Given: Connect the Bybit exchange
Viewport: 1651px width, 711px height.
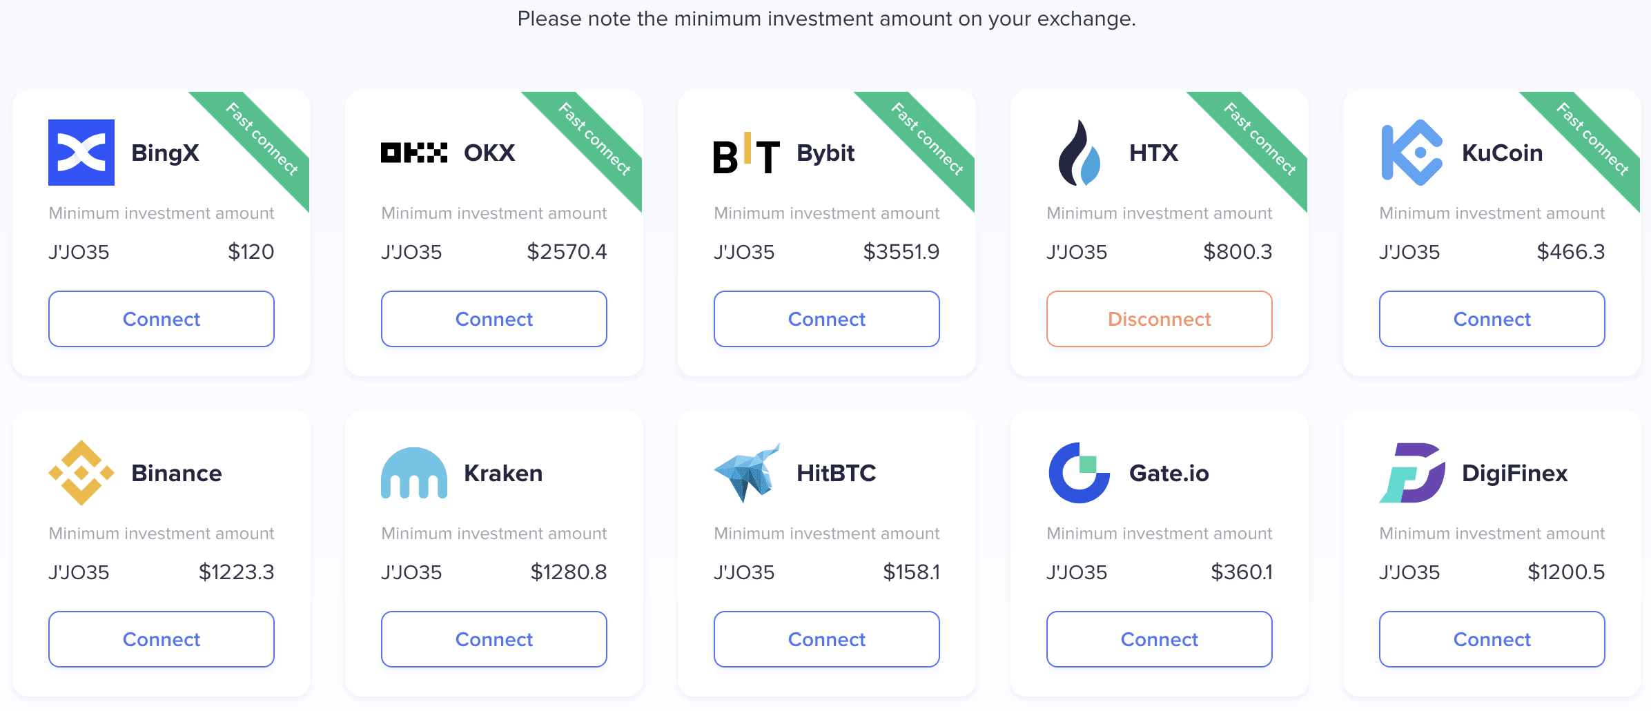Looking at the screenshot, I should (x=827, y=319).
